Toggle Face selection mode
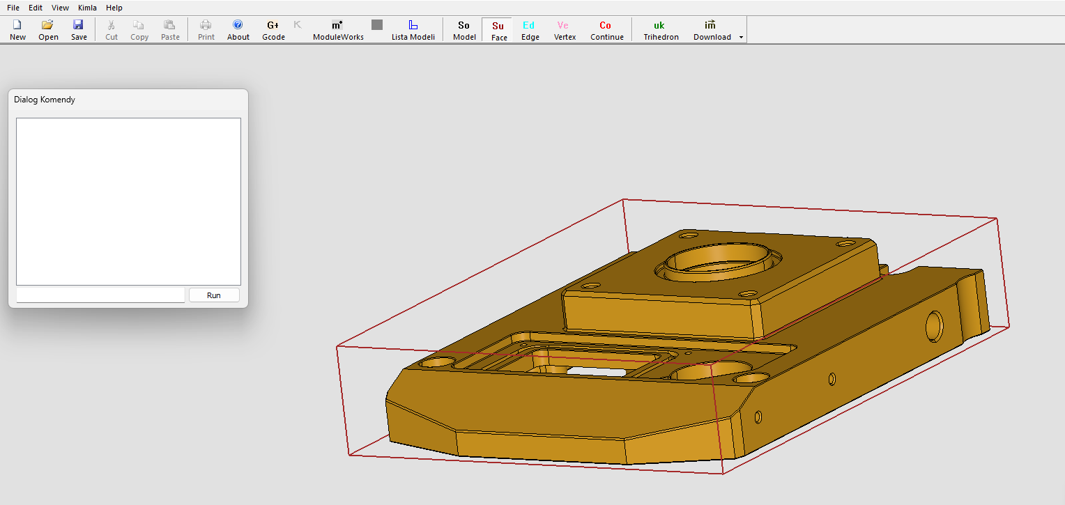 click(498, 30)
